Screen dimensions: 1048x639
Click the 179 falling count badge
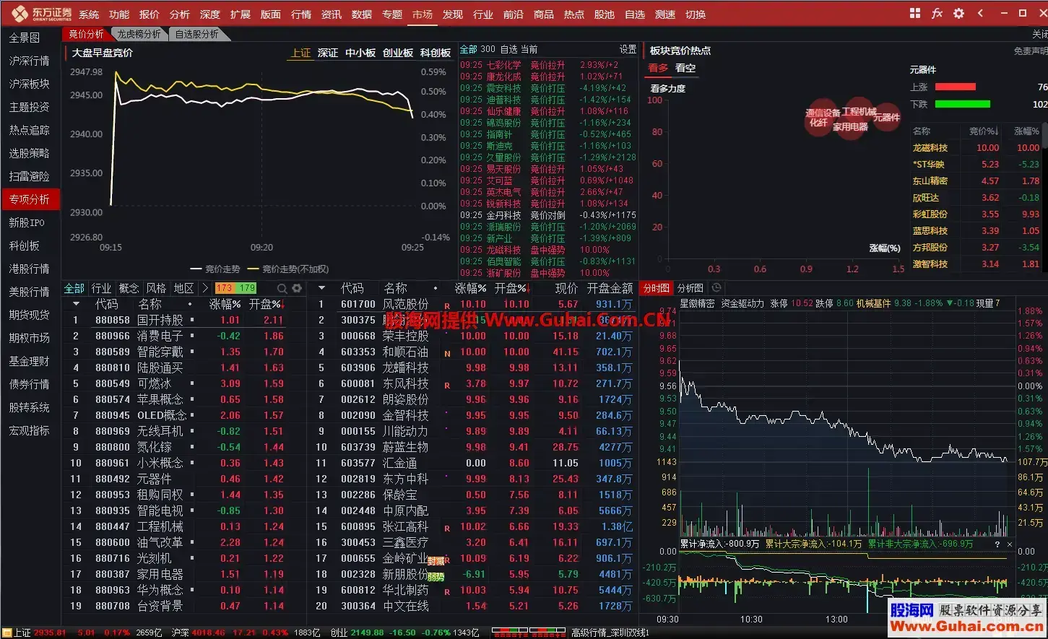pyautogui.click(x=247, y=288)
